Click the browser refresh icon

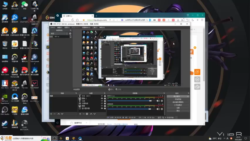[x=72, y=20]
